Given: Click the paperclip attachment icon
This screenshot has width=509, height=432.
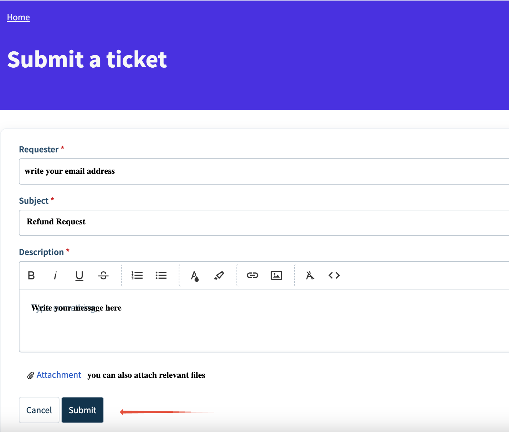Looking at the screenshot, I should [x=31, y=375].
